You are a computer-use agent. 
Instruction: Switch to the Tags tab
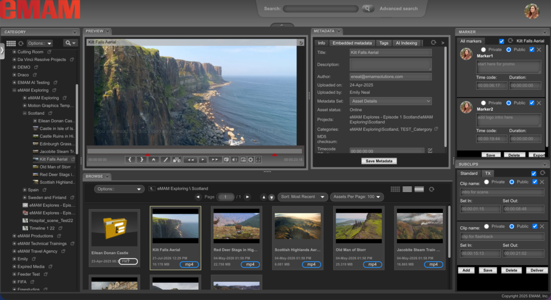(x=384, y=43)
